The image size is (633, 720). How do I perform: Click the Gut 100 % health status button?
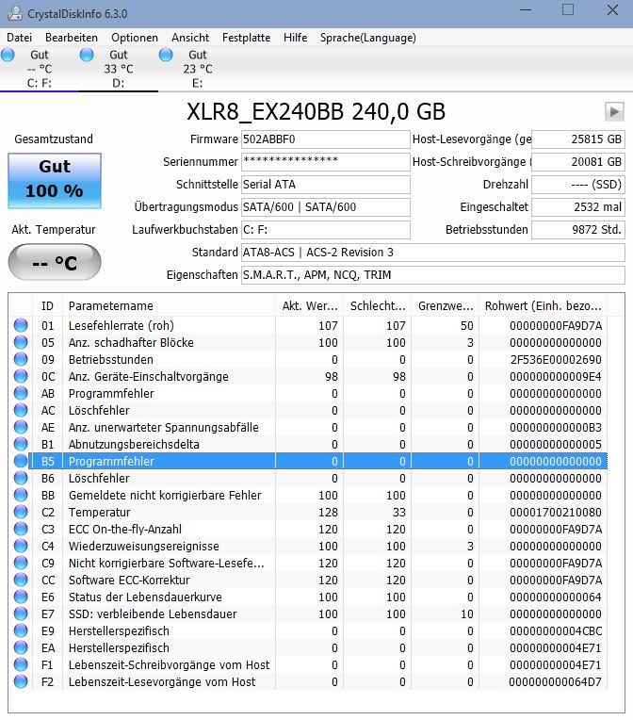tap(55, 181)
